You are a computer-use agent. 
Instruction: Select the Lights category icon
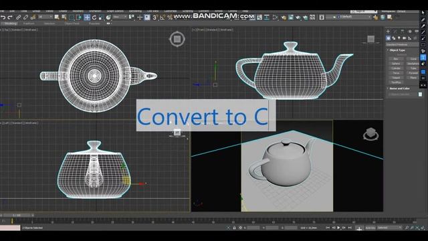click(399, 38)
